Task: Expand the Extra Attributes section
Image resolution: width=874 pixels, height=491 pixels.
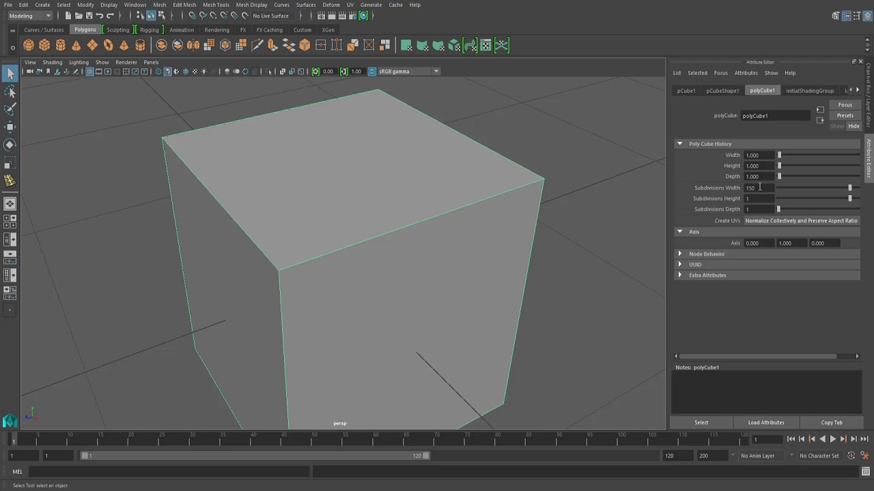Action: point(679,276)
